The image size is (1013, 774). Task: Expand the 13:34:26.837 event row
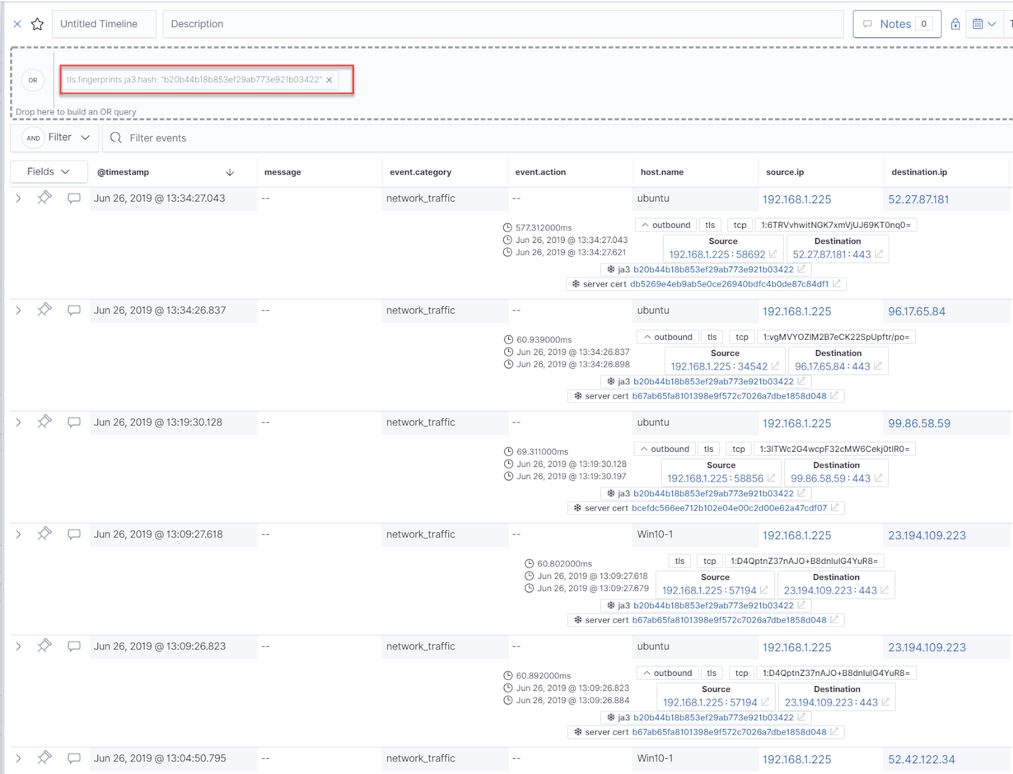click(18, 310)
